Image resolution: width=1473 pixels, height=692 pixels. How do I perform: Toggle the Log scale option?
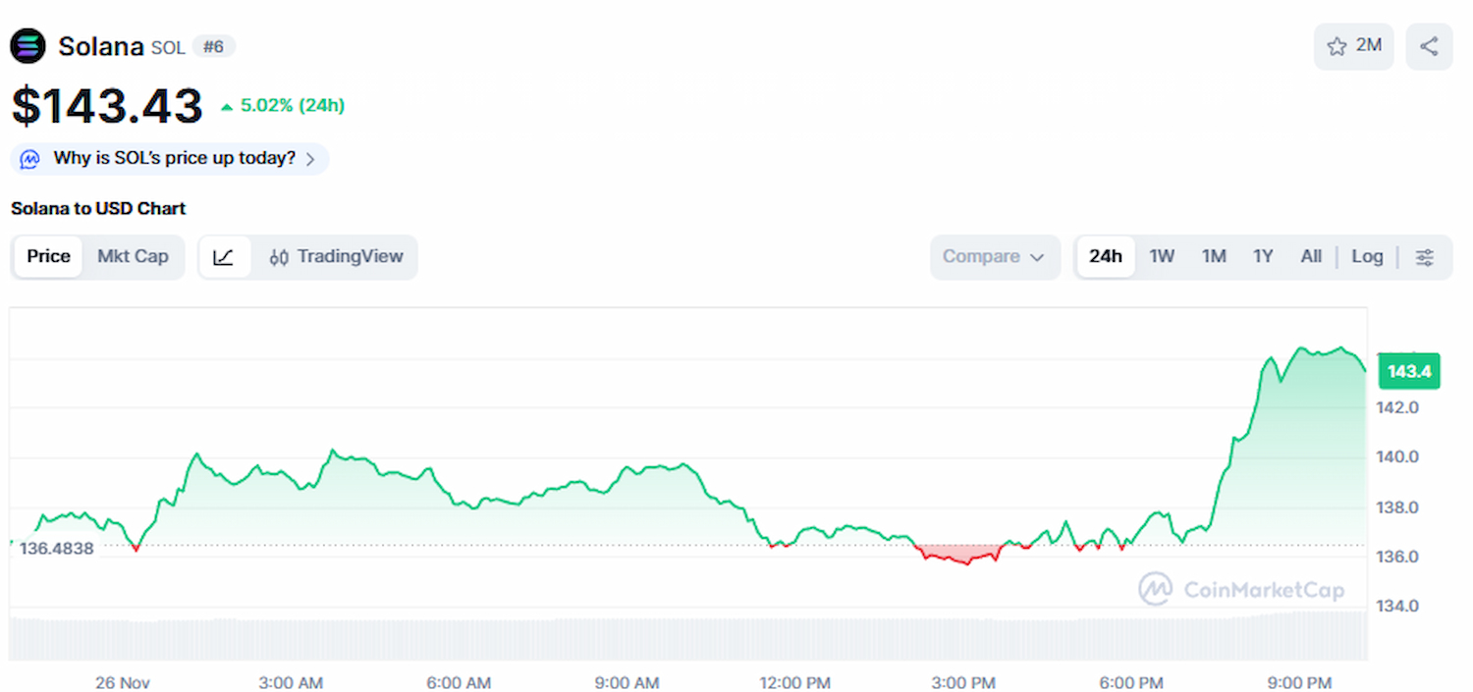coord(1367,257)
